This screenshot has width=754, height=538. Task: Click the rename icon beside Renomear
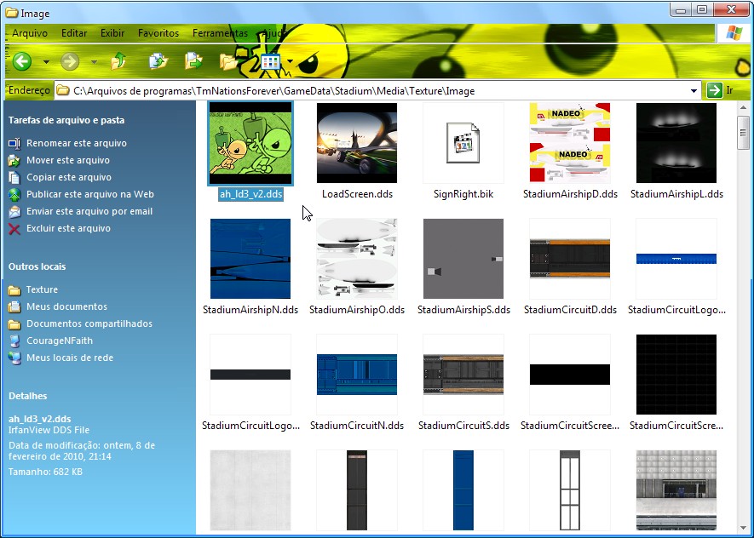click(x=14, y=143)
